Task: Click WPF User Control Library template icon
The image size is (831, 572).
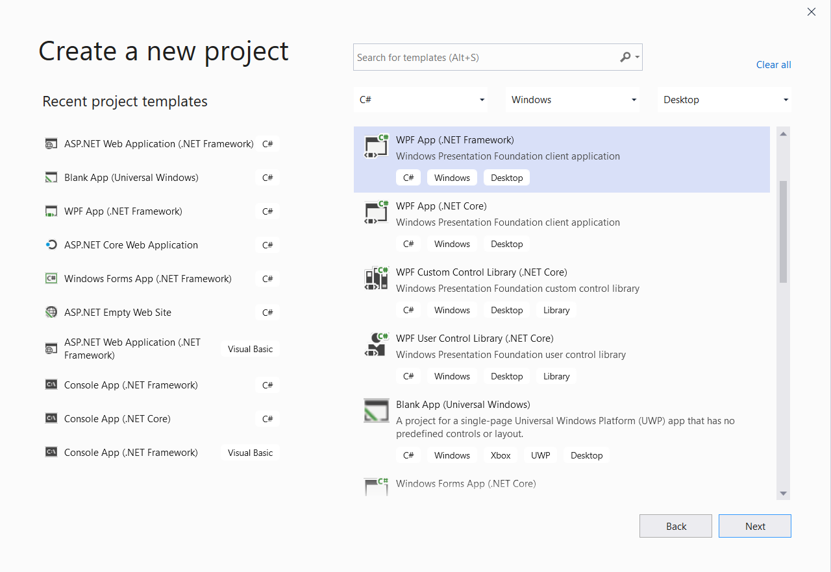Action: [376, 345]
